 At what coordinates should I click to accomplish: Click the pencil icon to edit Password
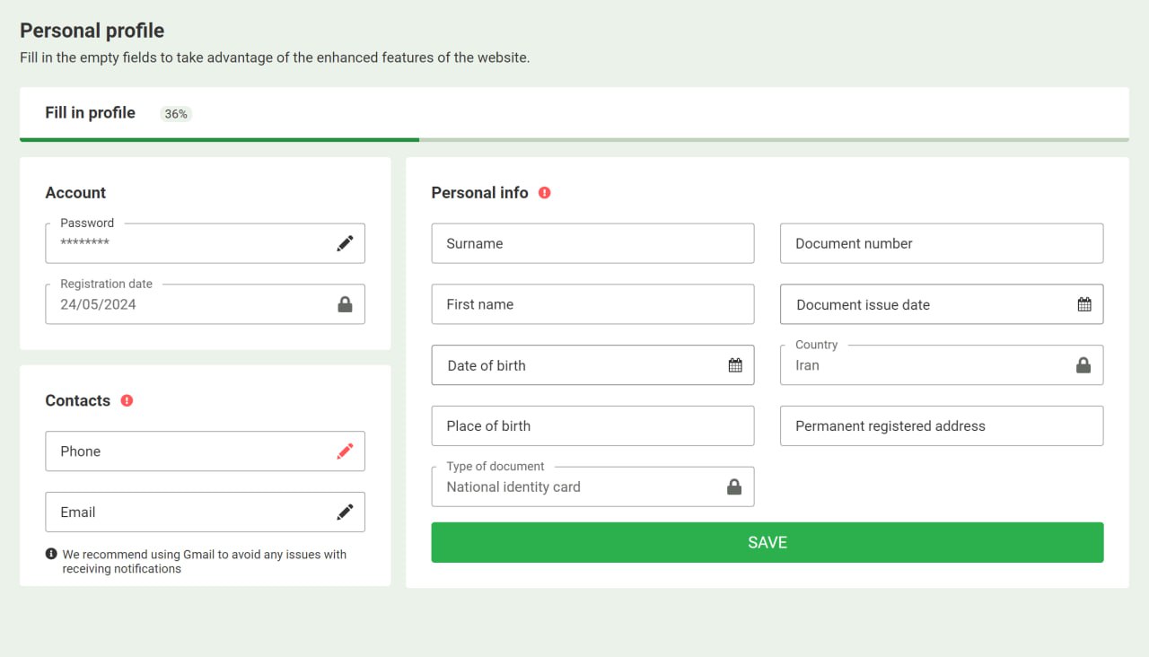tap(346, 242)
